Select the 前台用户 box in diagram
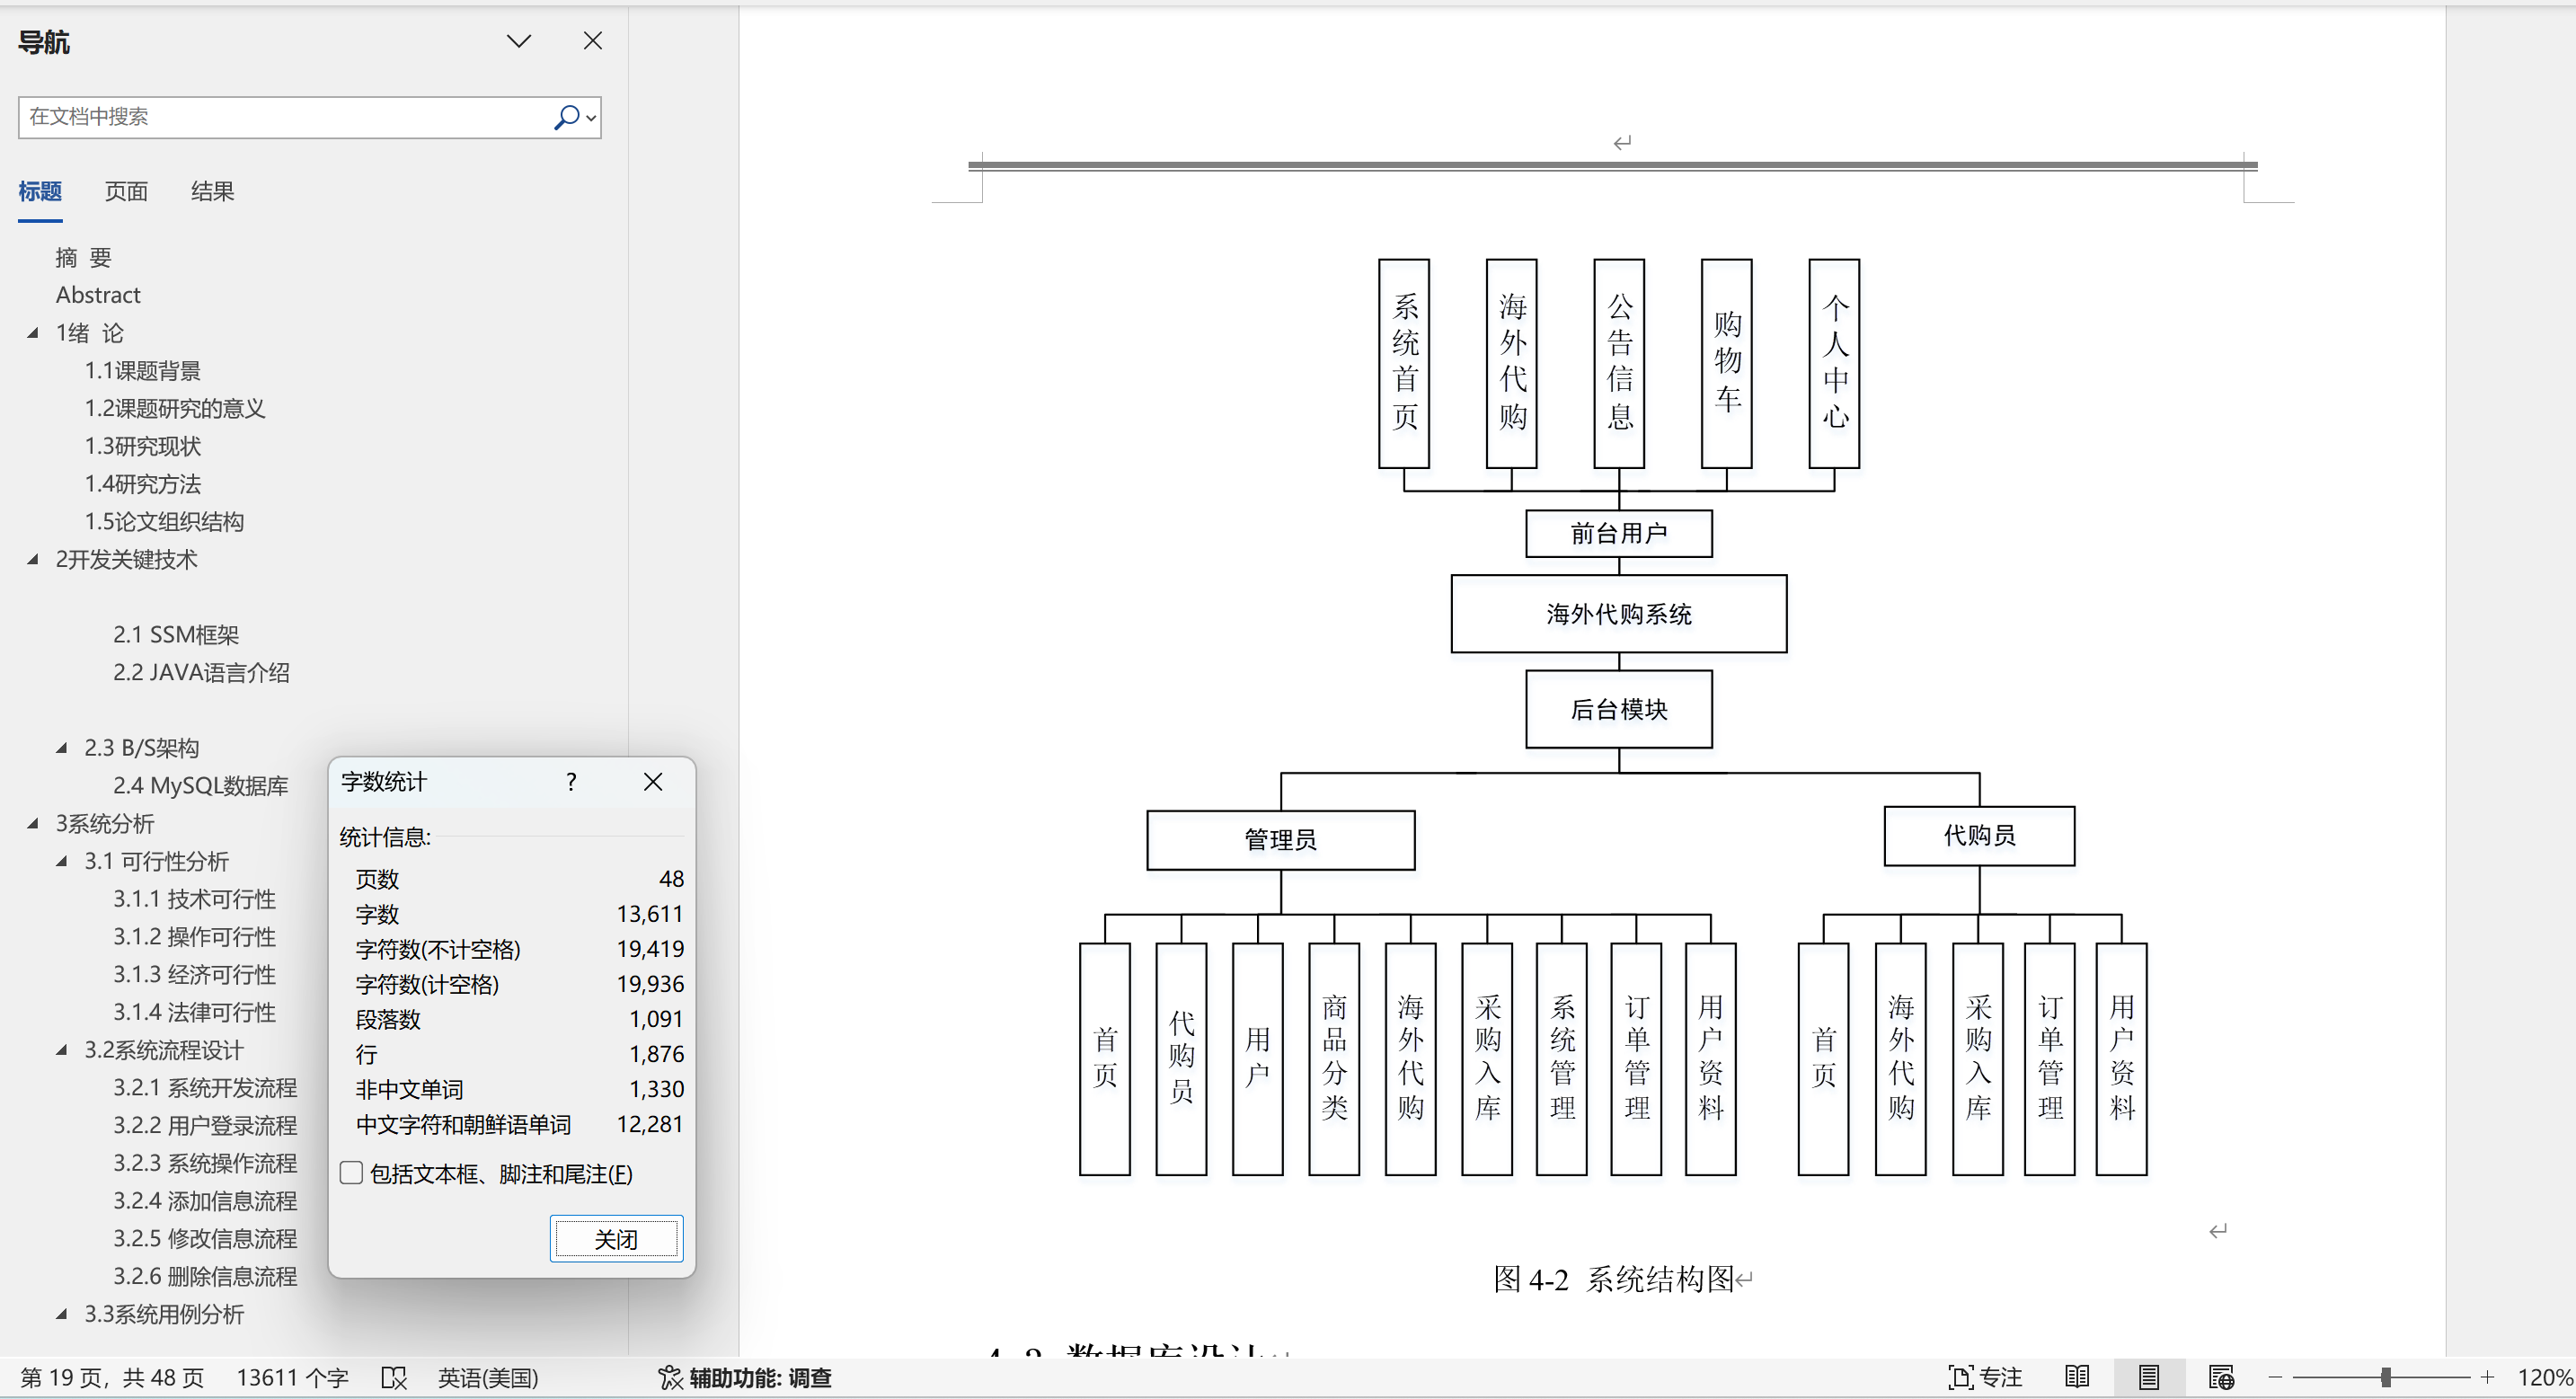This screenshot has width=2576, height=1399. tap(1619, 534)
